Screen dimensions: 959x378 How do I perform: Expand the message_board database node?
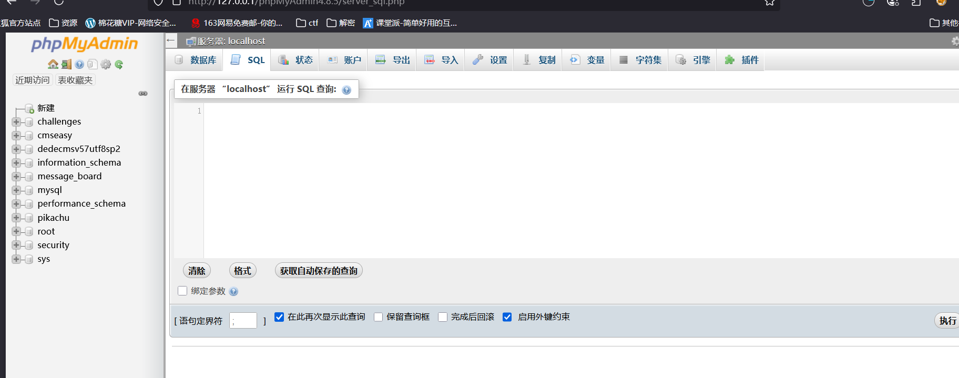(16, 177)
